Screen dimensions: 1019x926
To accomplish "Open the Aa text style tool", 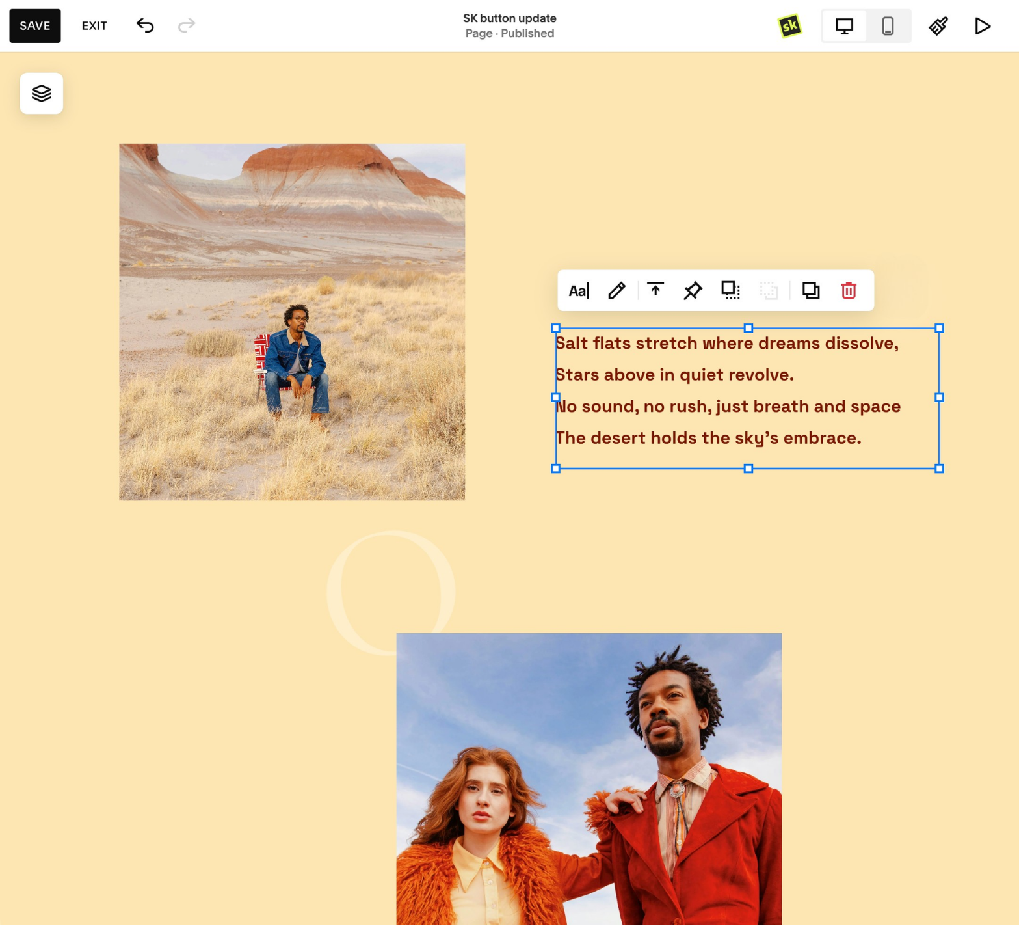I will [x=579, y=290].
